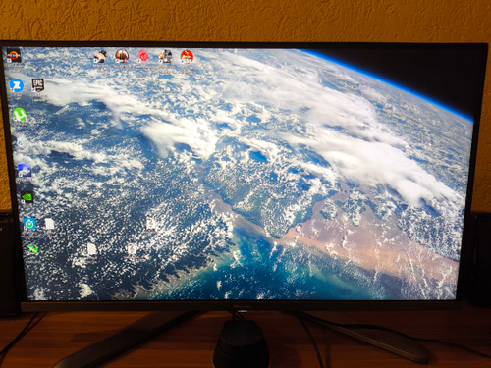The image size is (491, 368).
Task: Click the lower white blank document file
Action: (92, 249)
